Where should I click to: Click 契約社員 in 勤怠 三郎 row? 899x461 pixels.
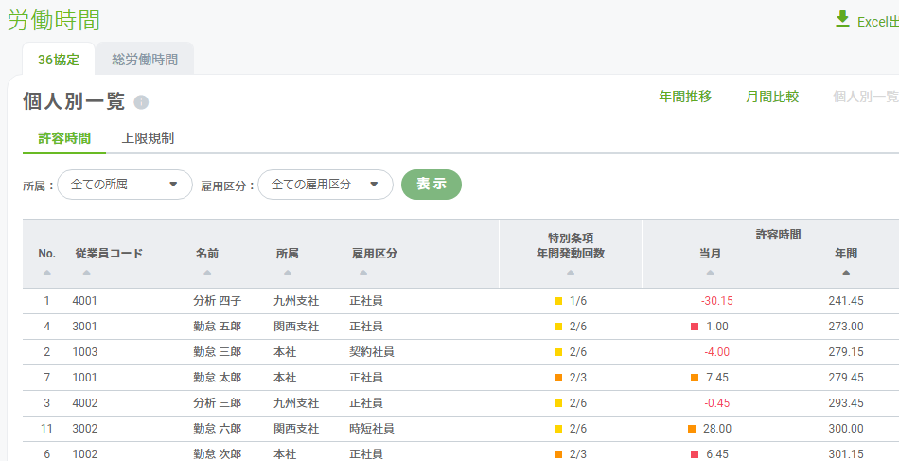[372, 352]
